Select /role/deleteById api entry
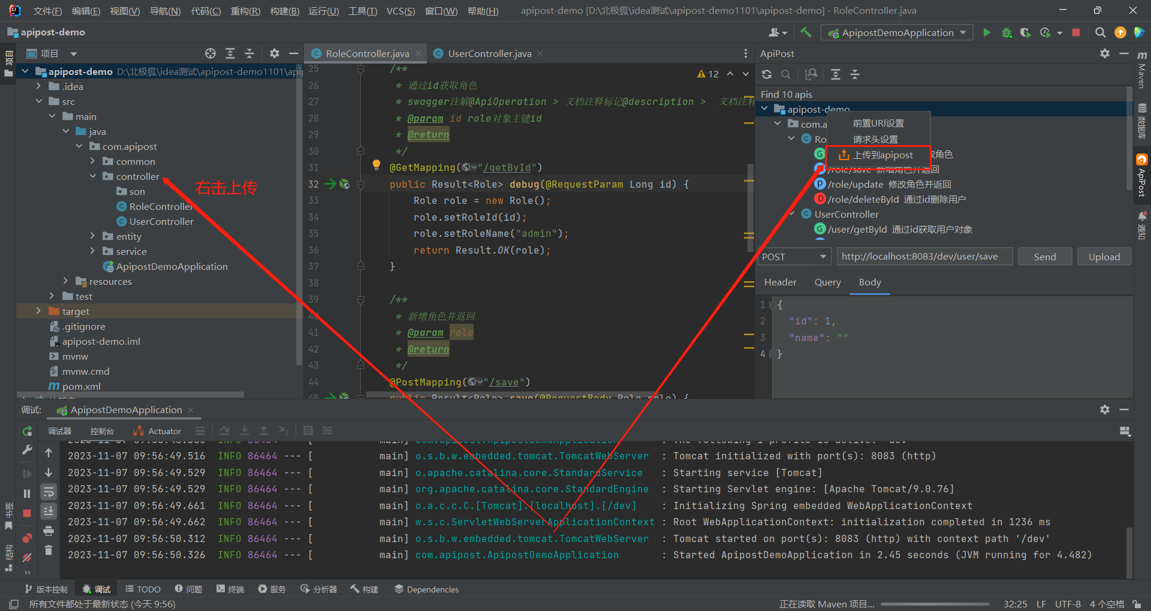This screenshot has width=1151, height=611. 890,199
